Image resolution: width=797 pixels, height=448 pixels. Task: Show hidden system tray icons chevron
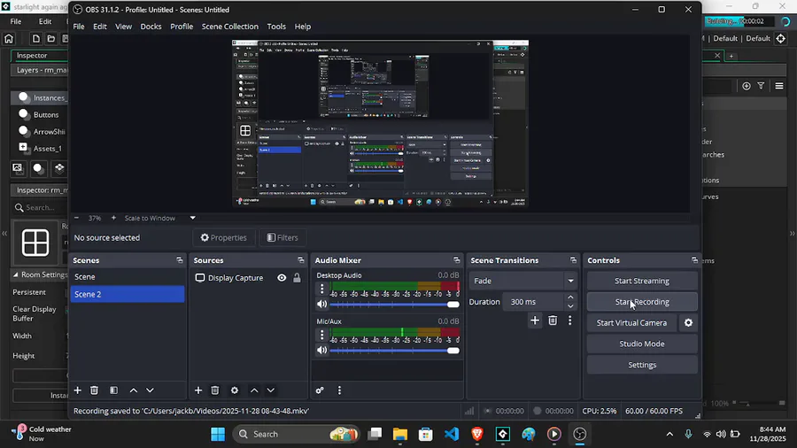[x=669, y=434]
